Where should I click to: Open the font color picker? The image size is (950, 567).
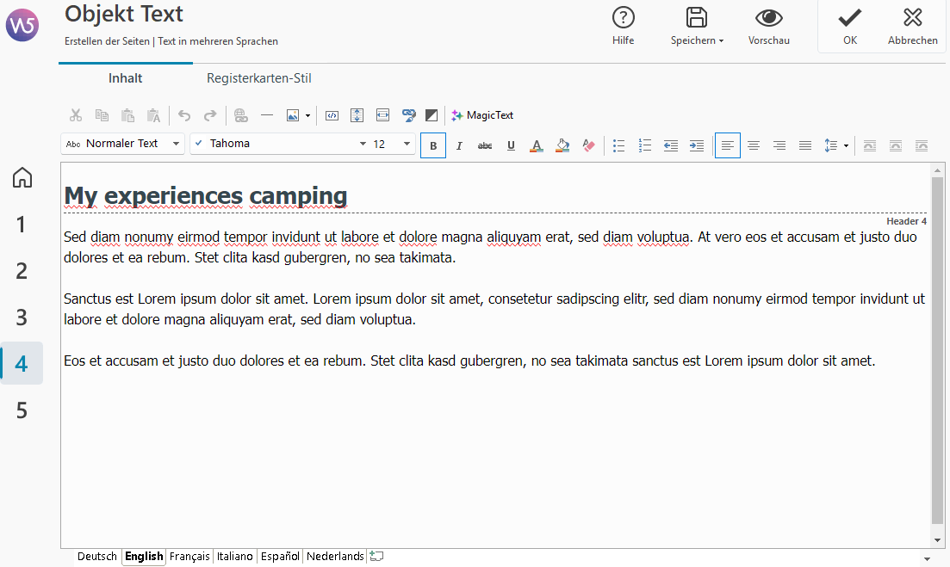pos(536,145)
